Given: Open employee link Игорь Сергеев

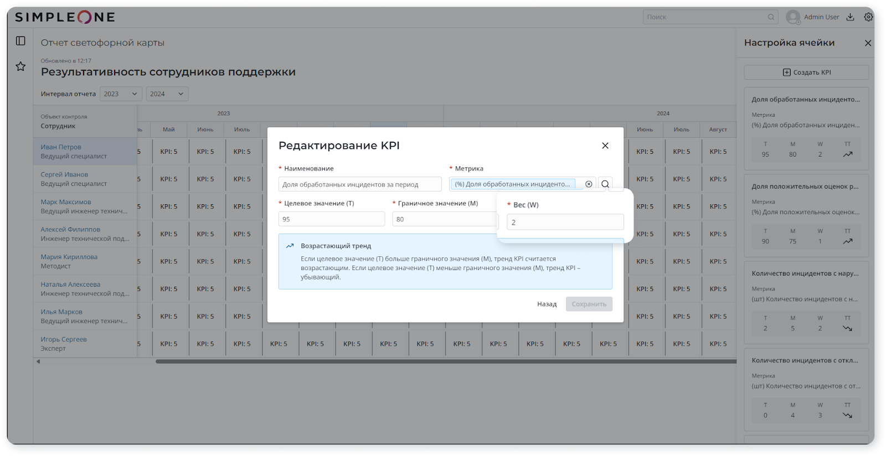Looking at the screenshot, I should 64,339.
